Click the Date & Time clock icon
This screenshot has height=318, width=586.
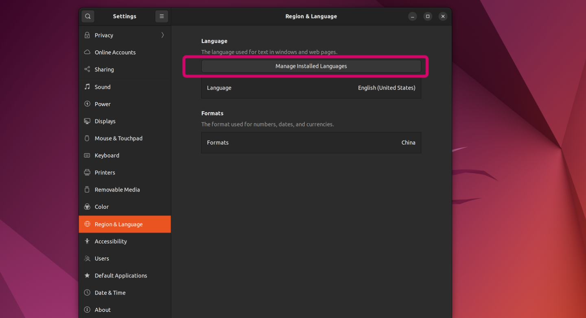point(87,293)
